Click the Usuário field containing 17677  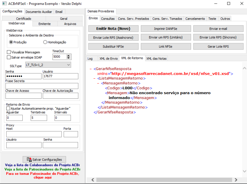point(61,76)
